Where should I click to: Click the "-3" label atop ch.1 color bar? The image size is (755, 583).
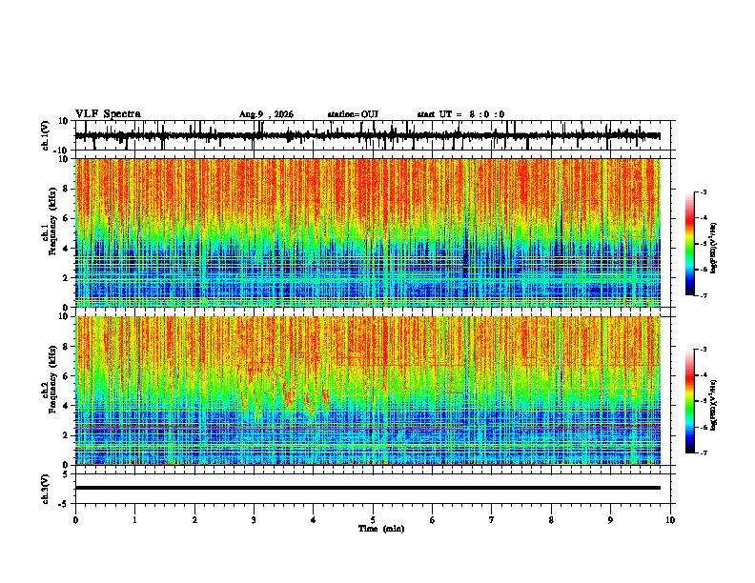tap(703, 191)
